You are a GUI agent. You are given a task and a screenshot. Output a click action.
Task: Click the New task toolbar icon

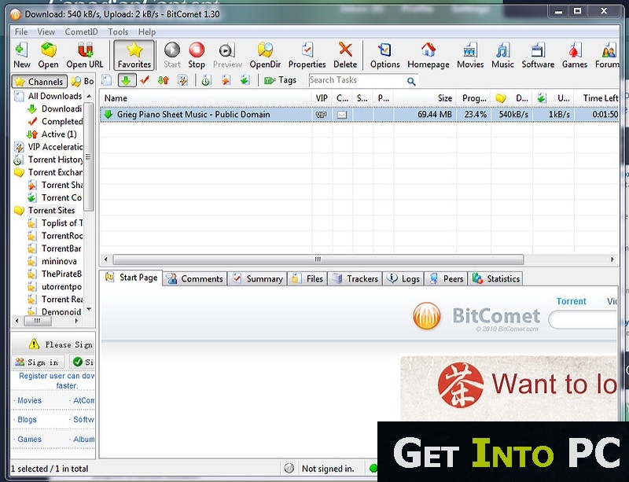tap(22, 55)
